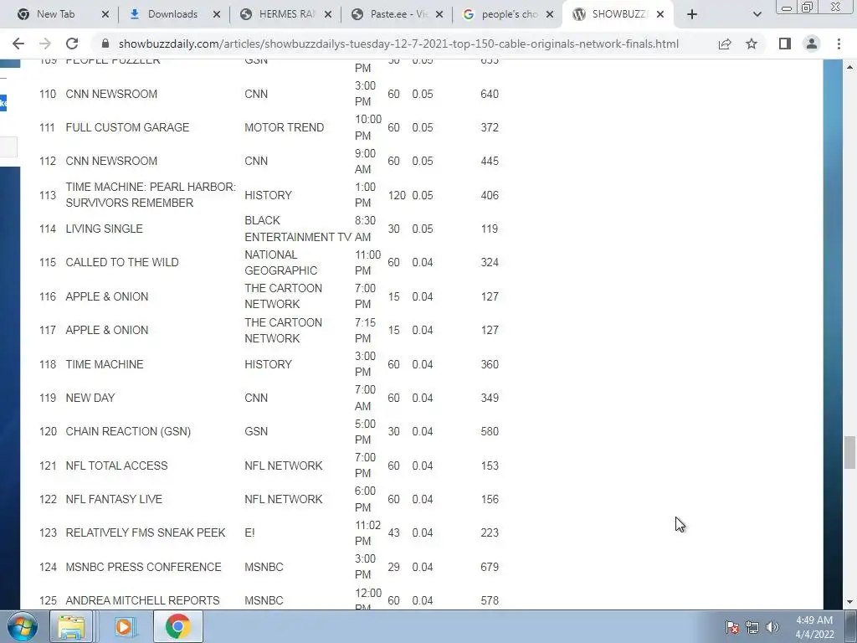Close the New Tab tab
This screenshot has width=857, height=643.
105,14
